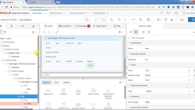The image size is (195, 110).
Task: Collapse the When section
Action: (129, 65)
